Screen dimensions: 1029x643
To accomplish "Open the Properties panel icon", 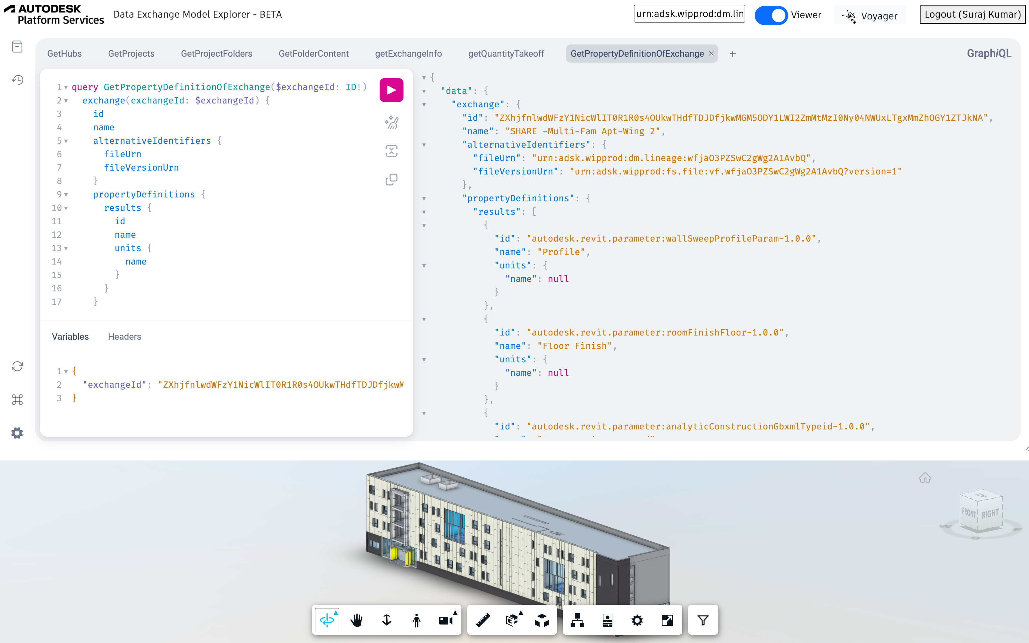I will tap(607, 620).
